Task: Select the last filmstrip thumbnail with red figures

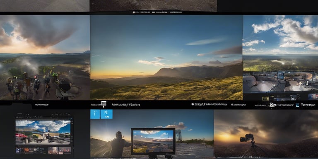Action: coord(65,150)
